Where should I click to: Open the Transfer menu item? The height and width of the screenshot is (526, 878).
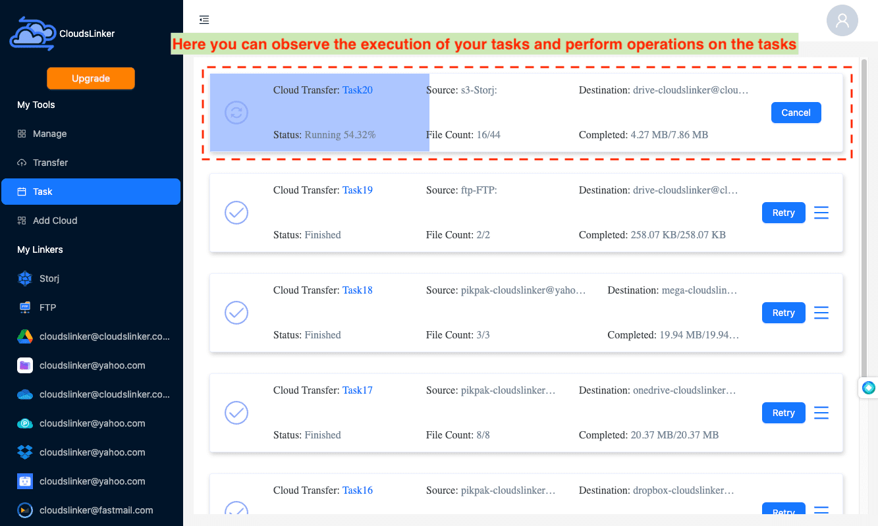[91, 163]
